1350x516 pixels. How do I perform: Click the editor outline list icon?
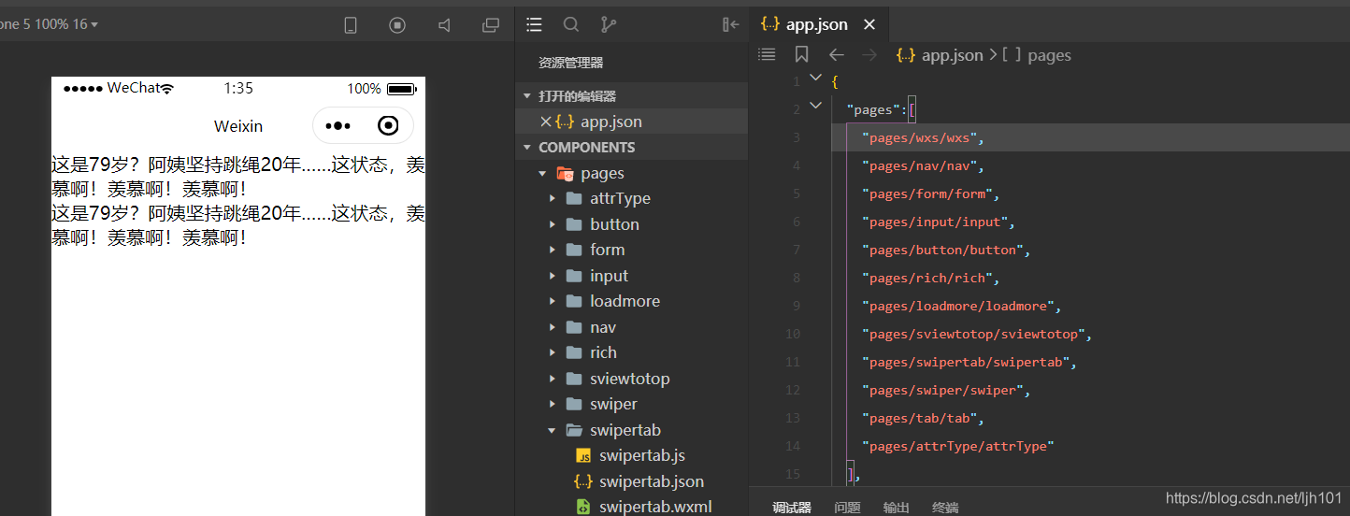(x=767, y=55)
